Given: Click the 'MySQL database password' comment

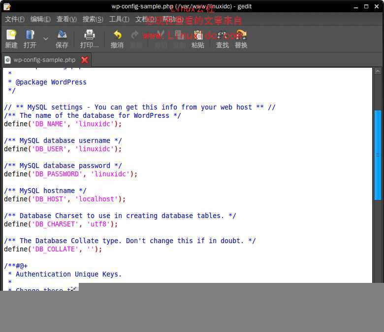Looking at the screenshot, I should pyautogui.click(x=63, y=166).
